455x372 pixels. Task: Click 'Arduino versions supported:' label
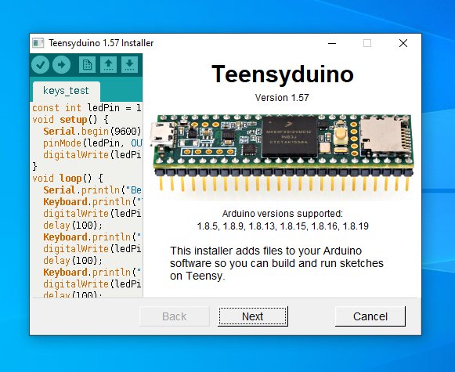[283, 214]
